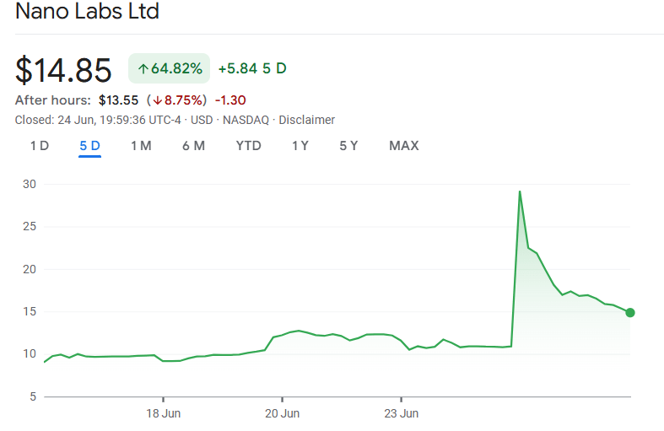664x431 pixels.
Task: Show the 5 Y price history
Action: pyautogui.click(x=348, y=146)
